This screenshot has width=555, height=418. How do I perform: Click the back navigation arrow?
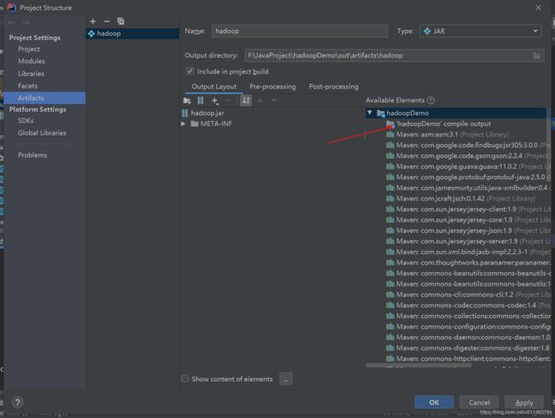click(11, 23)
